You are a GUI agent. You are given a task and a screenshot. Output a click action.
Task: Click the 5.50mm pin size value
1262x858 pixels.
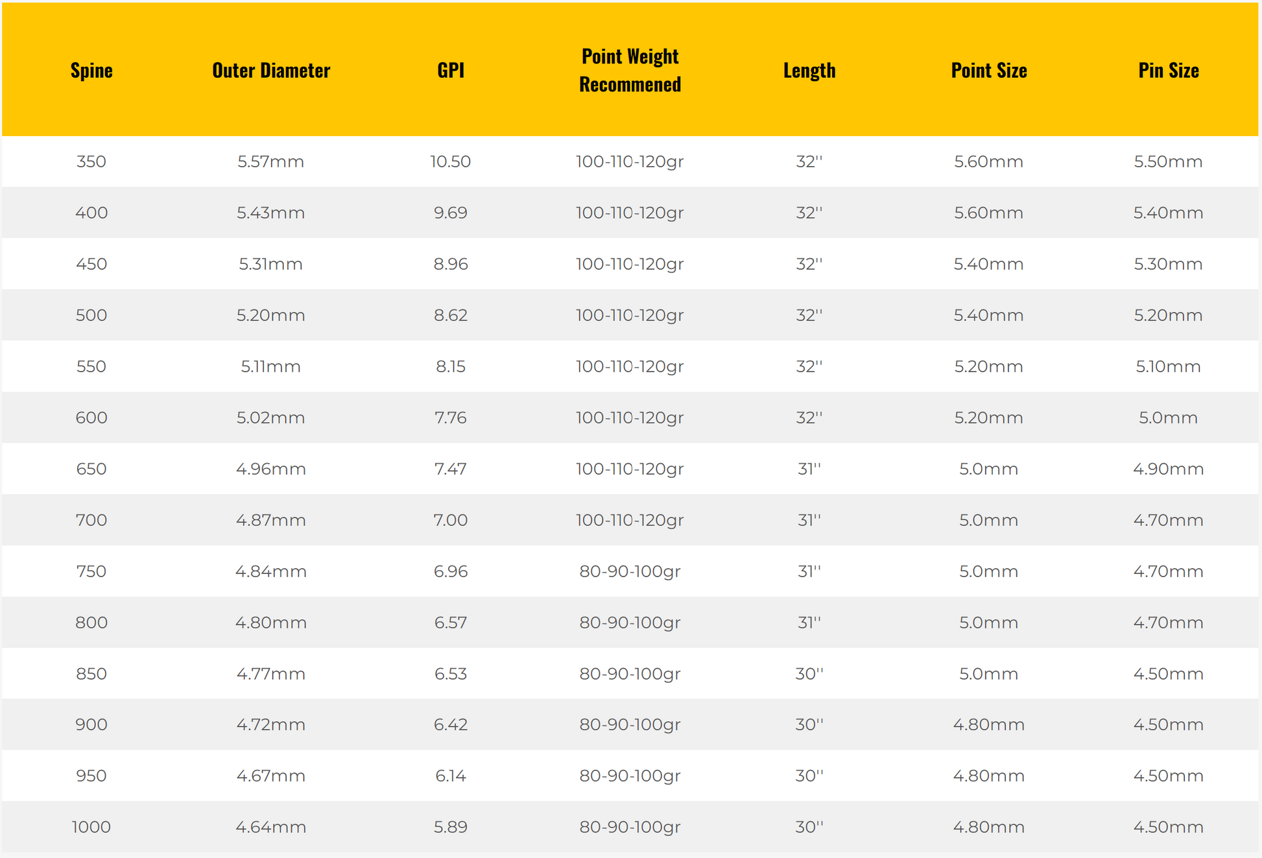(1169, 161)
